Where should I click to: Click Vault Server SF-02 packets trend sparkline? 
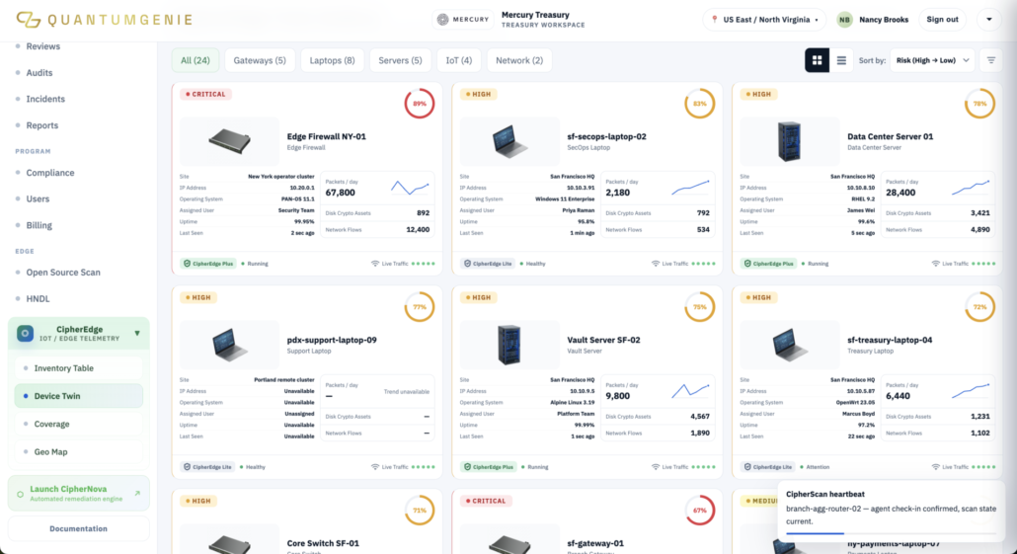tap(690, 391)
